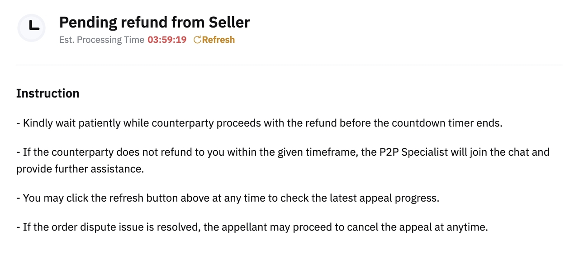Click the word "Seller" in the title
Viewport: 579px width, 259px height.
[x=229, y=22]
